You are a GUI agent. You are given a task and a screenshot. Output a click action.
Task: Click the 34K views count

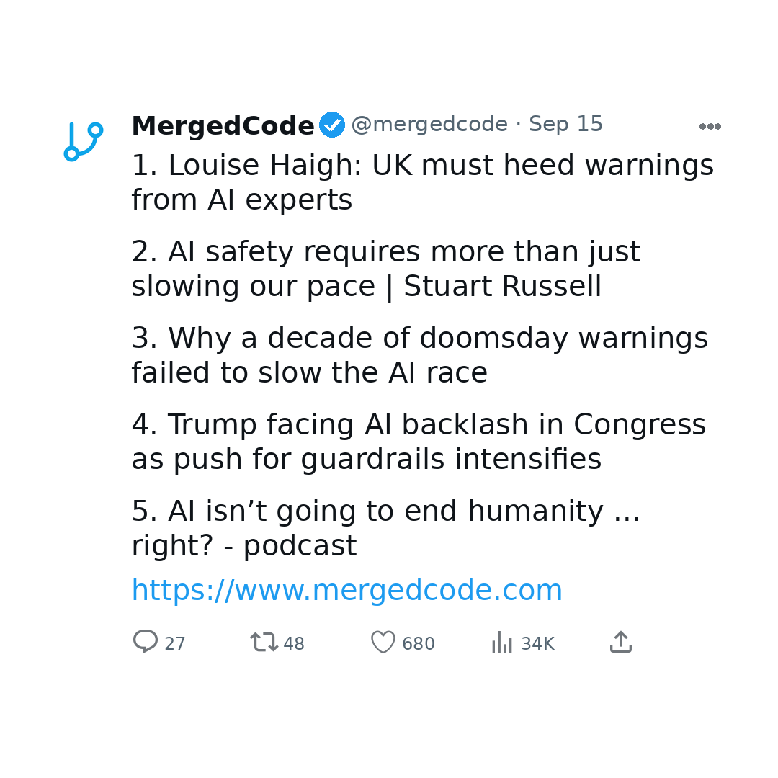[538, 643]
